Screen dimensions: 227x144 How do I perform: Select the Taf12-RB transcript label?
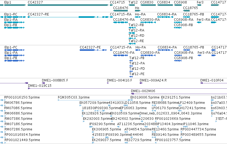(x=136, y=25)
